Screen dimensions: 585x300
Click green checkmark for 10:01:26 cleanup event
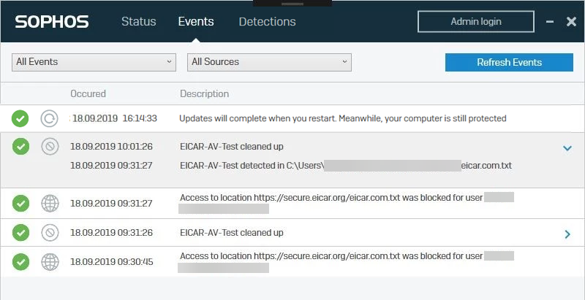point(20,146)
